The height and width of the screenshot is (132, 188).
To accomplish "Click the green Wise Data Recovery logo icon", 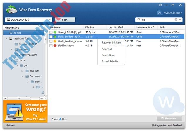I will click(x=12, y=9).
